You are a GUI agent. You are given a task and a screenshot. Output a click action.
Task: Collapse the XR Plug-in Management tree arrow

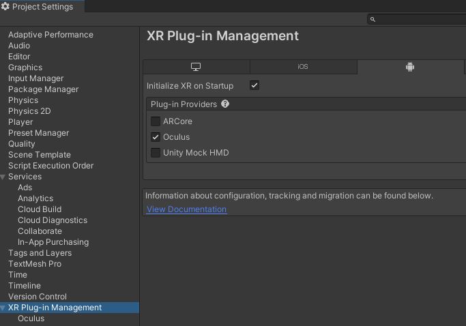[x=3, y=308]
